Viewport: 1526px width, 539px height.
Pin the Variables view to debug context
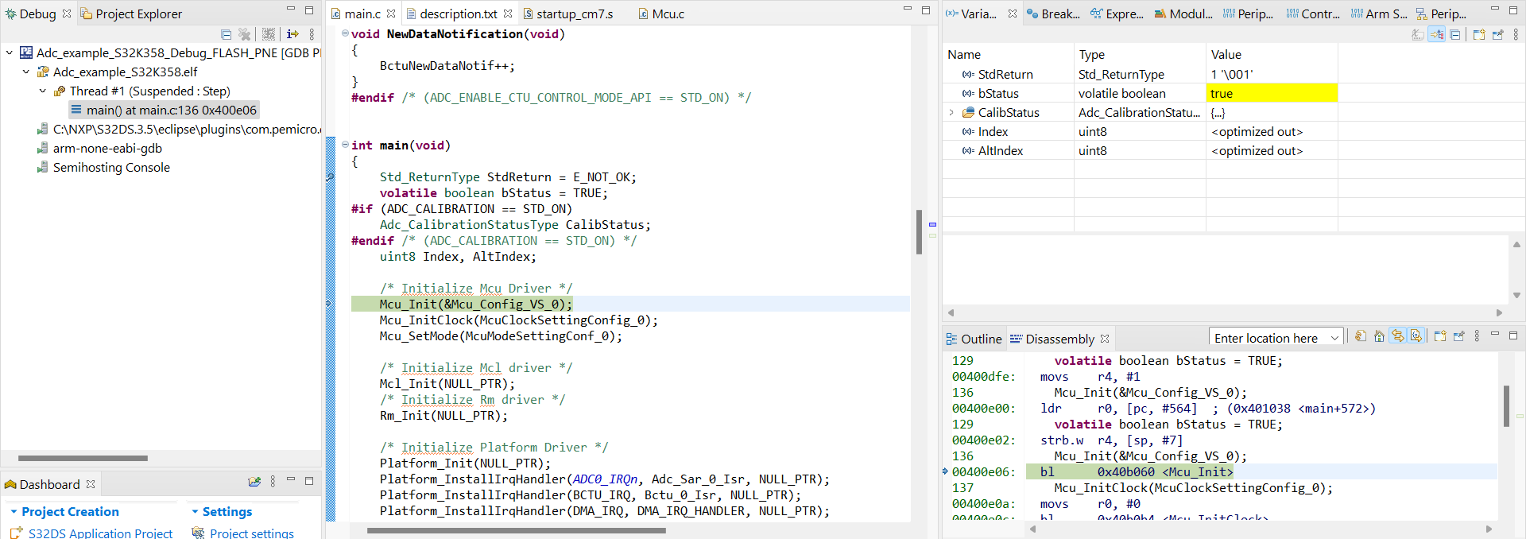point(1498,34)
